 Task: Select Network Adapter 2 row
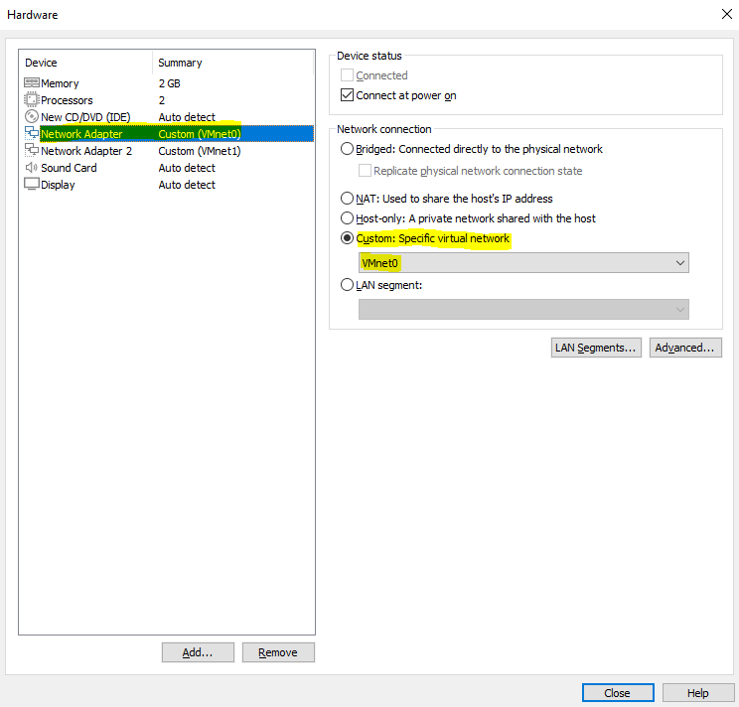tap(167, 151)
